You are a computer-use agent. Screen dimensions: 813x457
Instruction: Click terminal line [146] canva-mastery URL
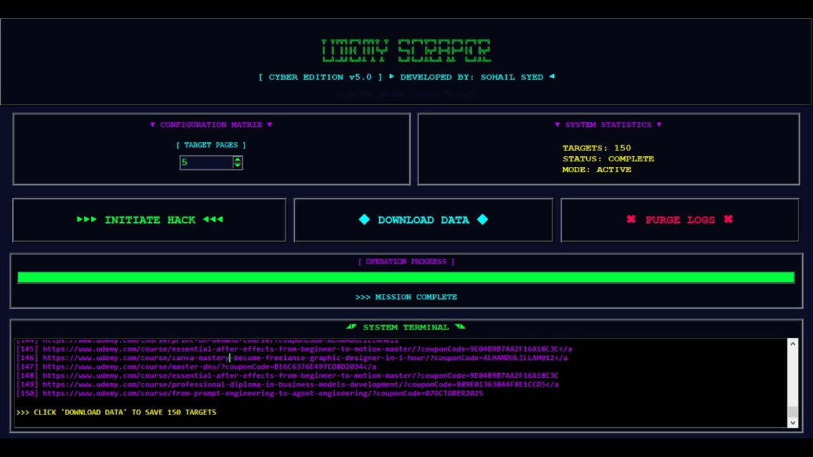tap(292, 357)
